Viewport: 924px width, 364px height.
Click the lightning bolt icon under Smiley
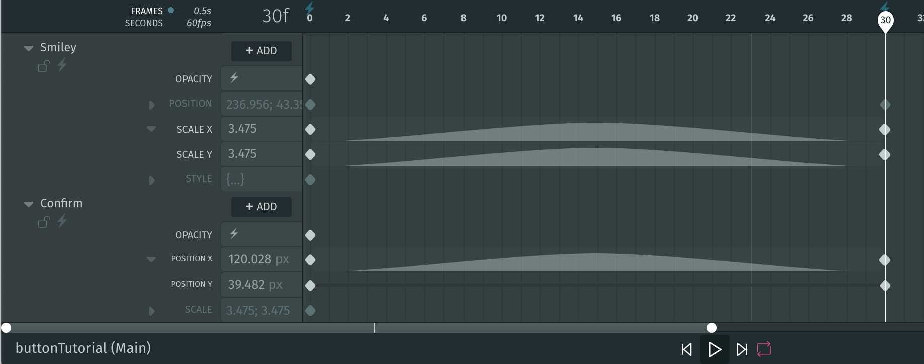[62, 65]
